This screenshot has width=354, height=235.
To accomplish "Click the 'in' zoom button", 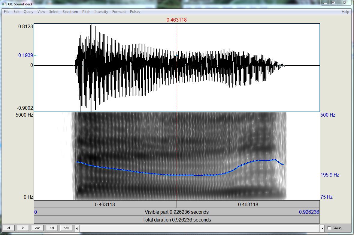I will pos(23,228).
